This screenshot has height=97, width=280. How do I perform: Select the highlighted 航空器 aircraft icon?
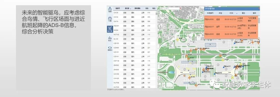[110, 29]
